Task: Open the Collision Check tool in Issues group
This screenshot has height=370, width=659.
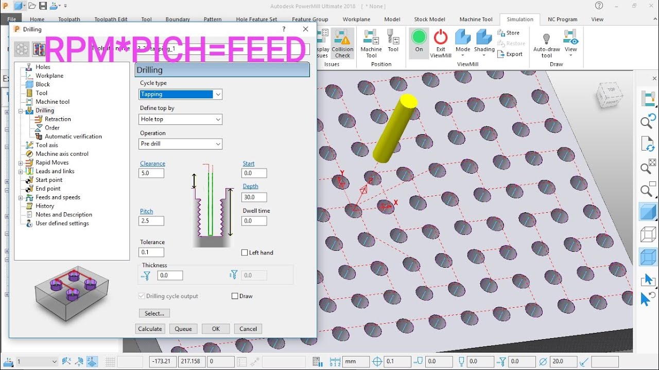Action: [x=342, y=43]
